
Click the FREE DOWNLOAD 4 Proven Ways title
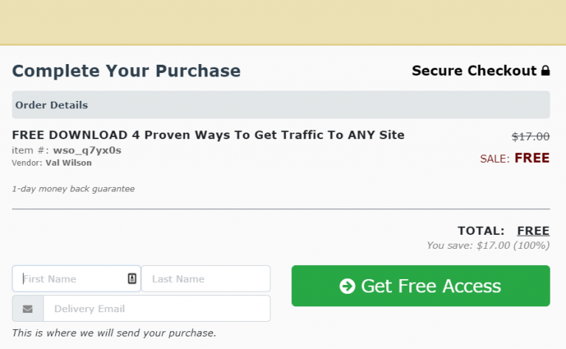click(208, 135)
